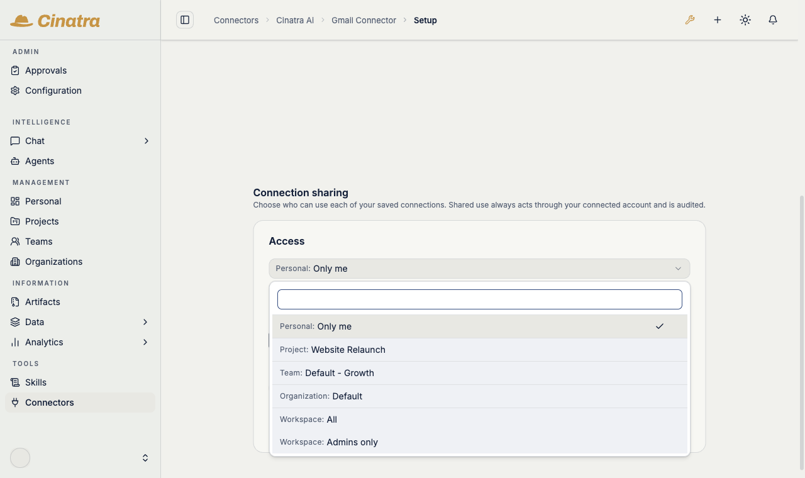Click the Cinatra hat logo
Image resolution: width=805 pixels, height=478 pixels.
click(21, 21)
